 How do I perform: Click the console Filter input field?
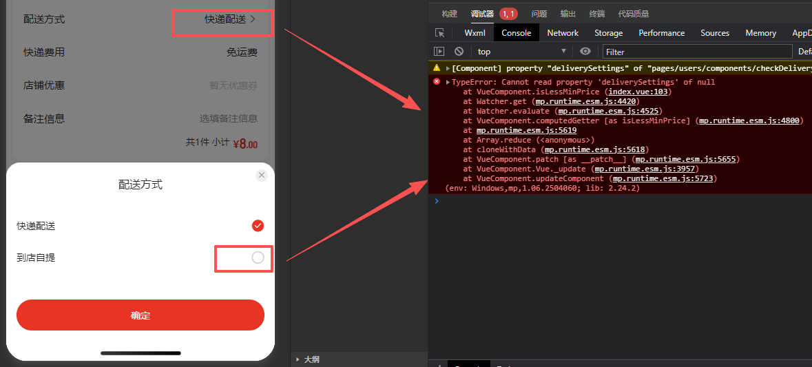(697, 52)
